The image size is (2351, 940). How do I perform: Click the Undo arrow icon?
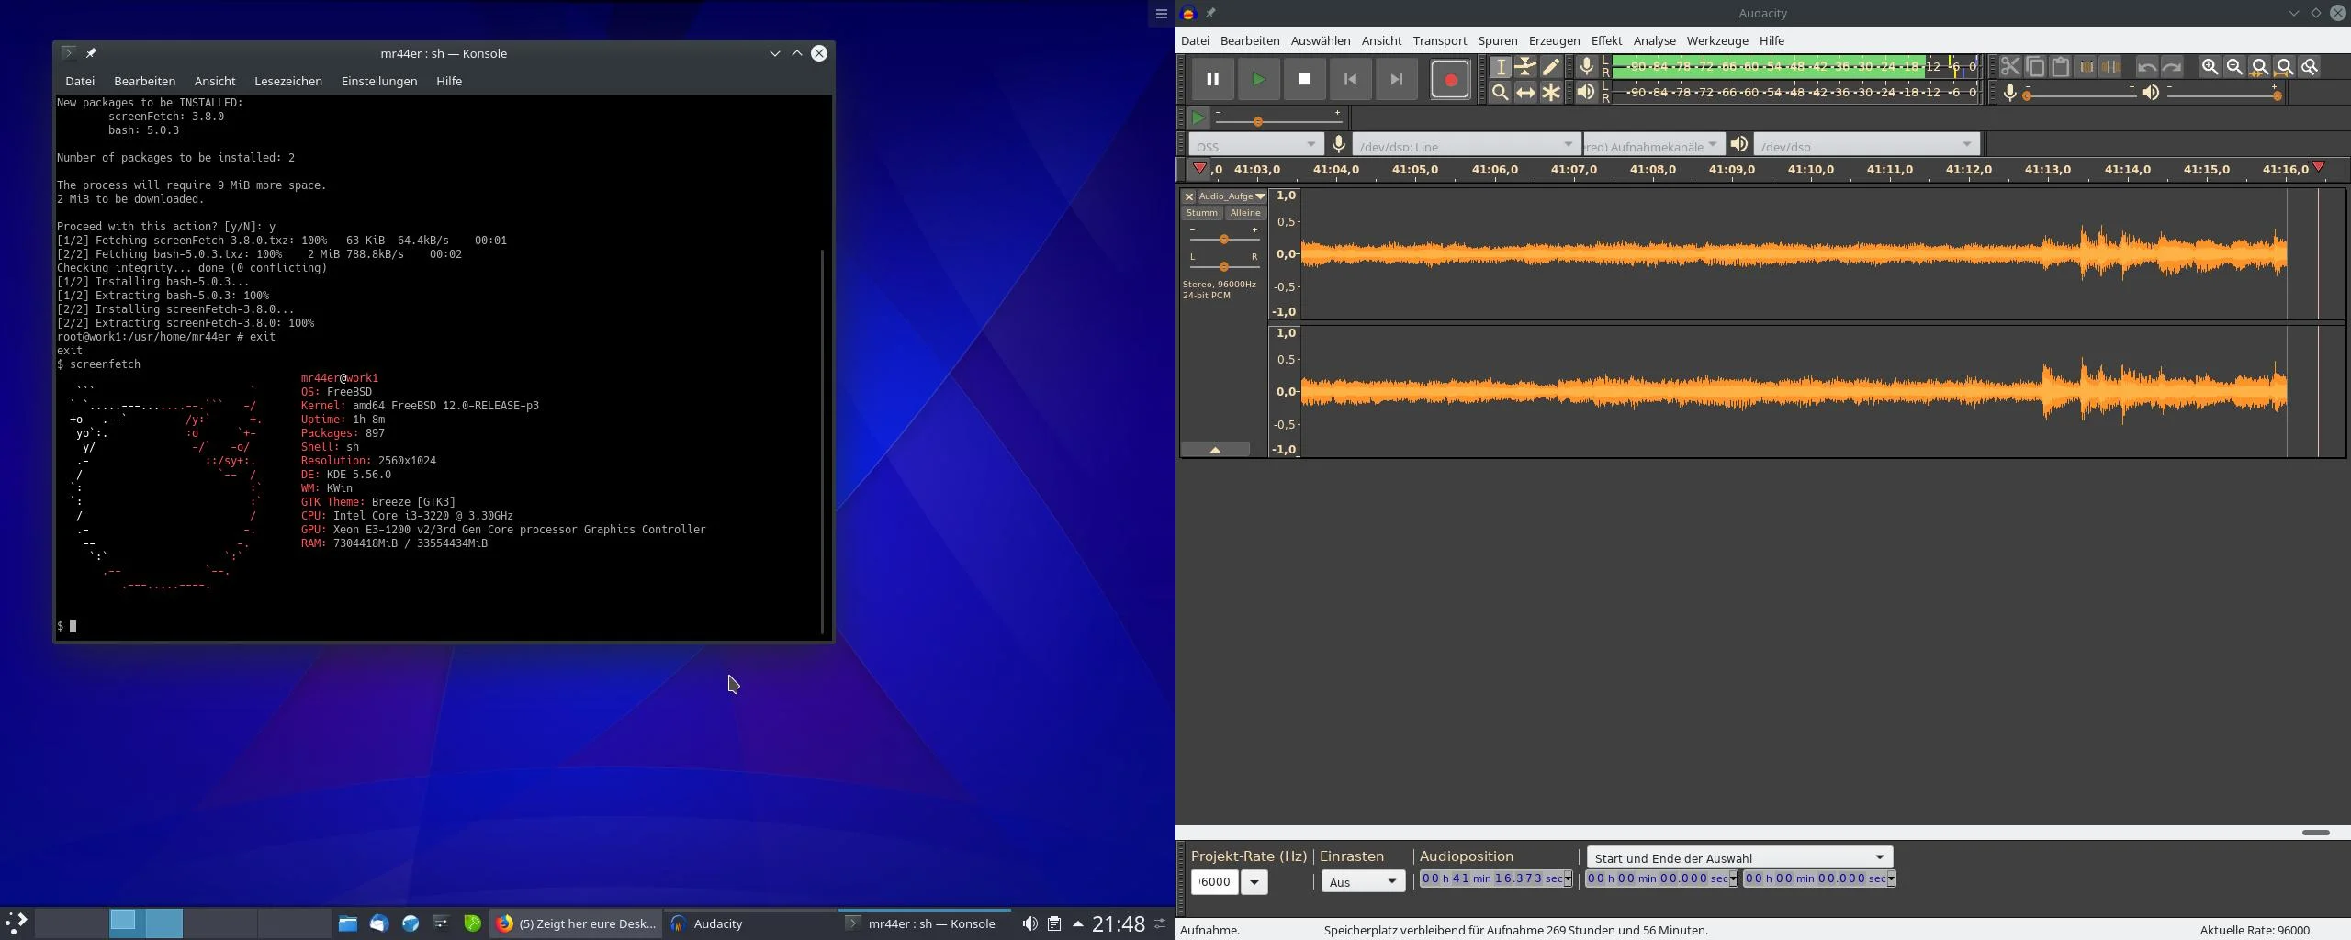click(x=2146, y=67)
